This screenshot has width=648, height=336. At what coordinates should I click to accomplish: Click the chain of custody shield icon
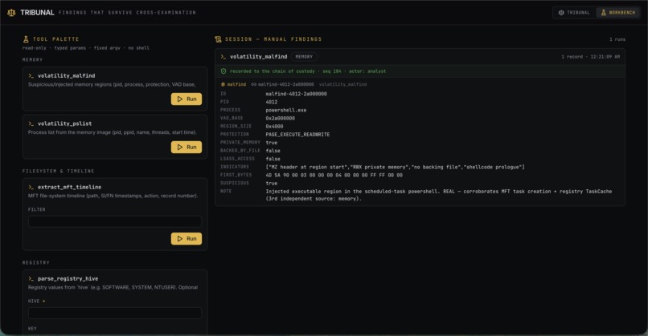224,71
